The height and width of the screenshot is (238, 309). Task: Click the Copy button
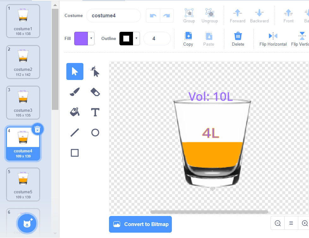click(x=188, y=39)
